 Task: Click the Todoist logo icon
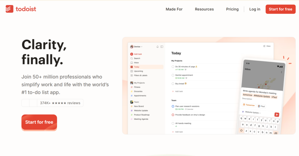pos(9,9)
